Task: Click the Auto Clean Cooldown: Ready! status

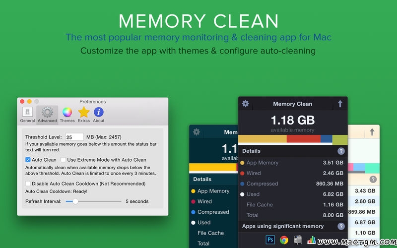Action: (56, 191)
